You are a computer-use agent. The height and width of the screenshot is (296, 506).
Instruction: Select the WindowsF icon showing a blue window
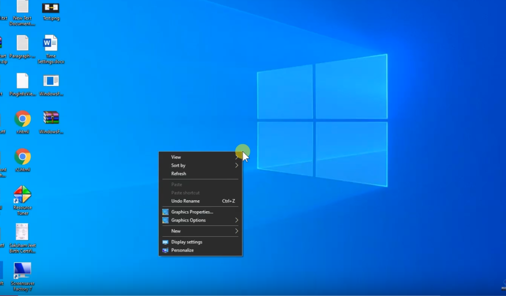pyautogui.click(x=51, y=85)
